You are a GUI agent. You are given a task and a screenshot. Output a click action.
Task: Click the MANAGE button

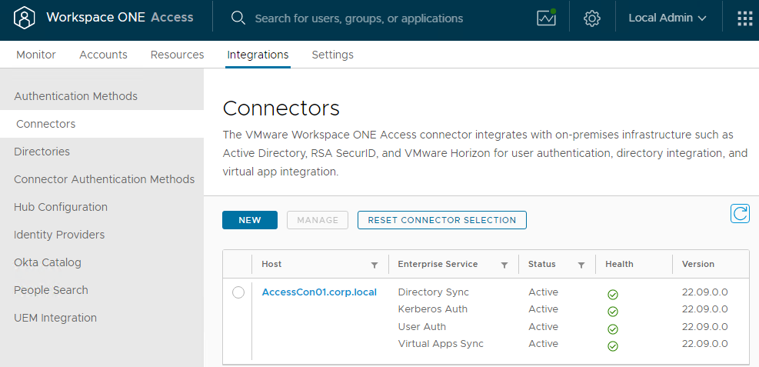click(x=318, y=220)
